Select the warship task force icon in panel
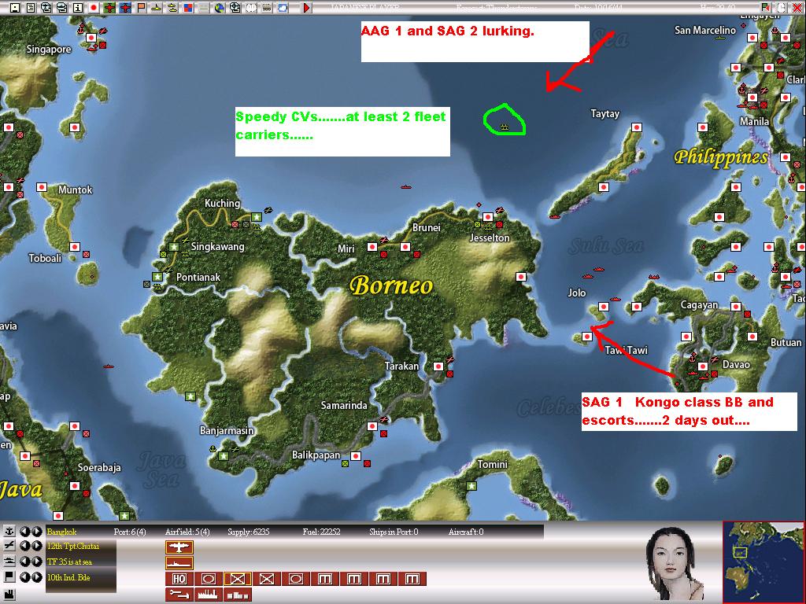Image resolution: width=806 pixels, height=604 pixels. 179,563
